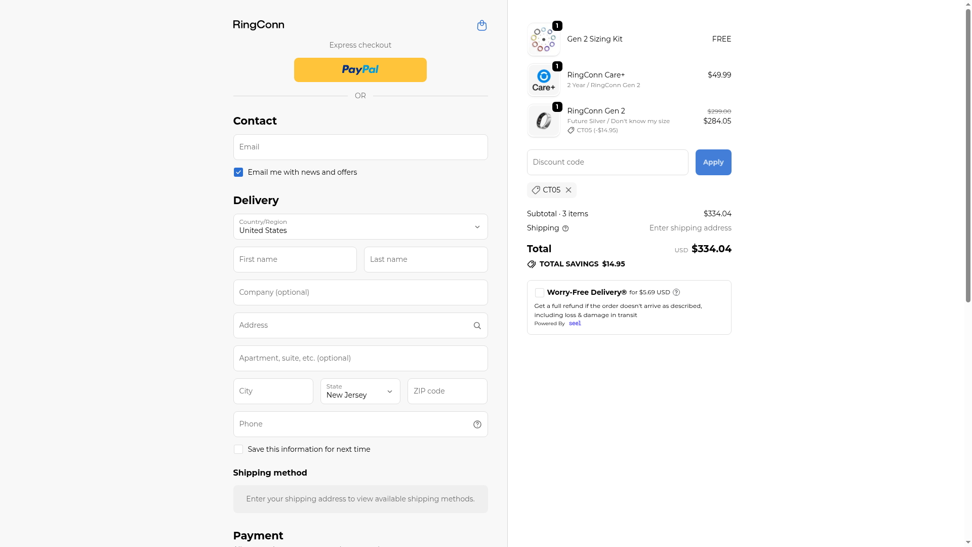Click the RingConn logo
Viewport: 972px width, 547px height.
coord(258,25)
